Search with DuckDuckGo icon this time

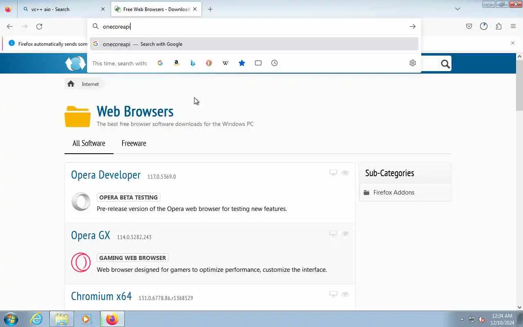pos(209,63)
